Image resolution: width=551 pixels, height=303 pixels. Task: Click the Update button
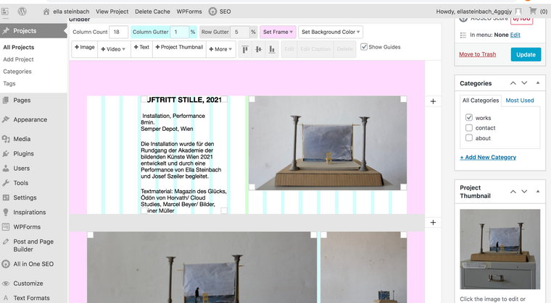[x=526, y=54]
